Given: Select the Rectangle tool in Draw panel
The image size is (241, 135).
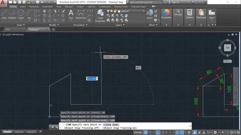Looking at the screenshot, I should [36, 11].
